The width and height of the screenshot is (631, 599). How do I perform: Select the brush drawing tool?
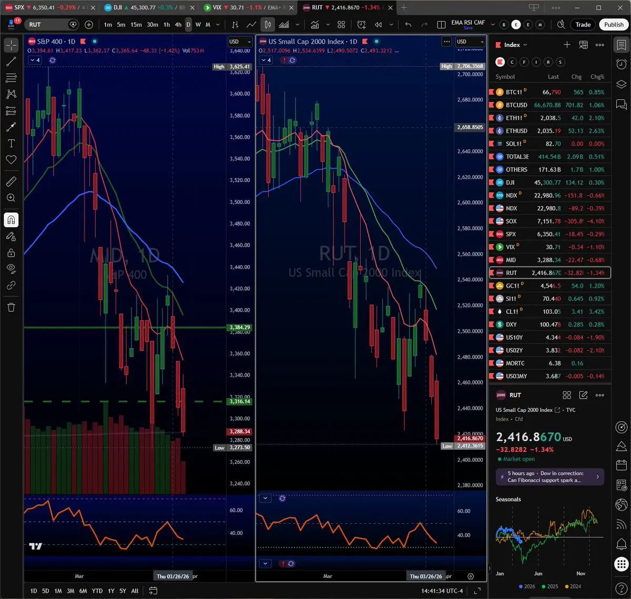pos(11,127)
